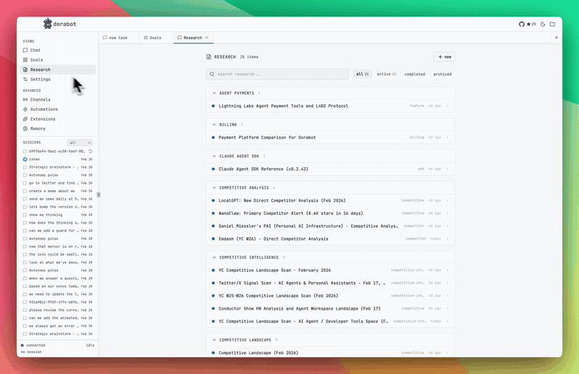Add a new tab with plus icon
Image resolution: width=579 pixels, height=374 pixels.
click(x=556, y=38)
